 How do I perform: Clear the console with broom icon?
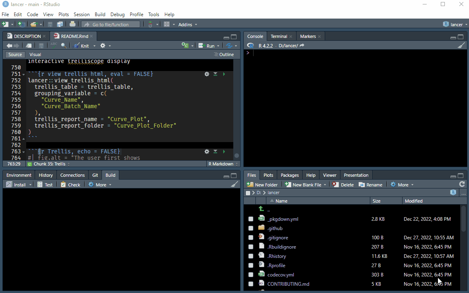coord(461,46)
